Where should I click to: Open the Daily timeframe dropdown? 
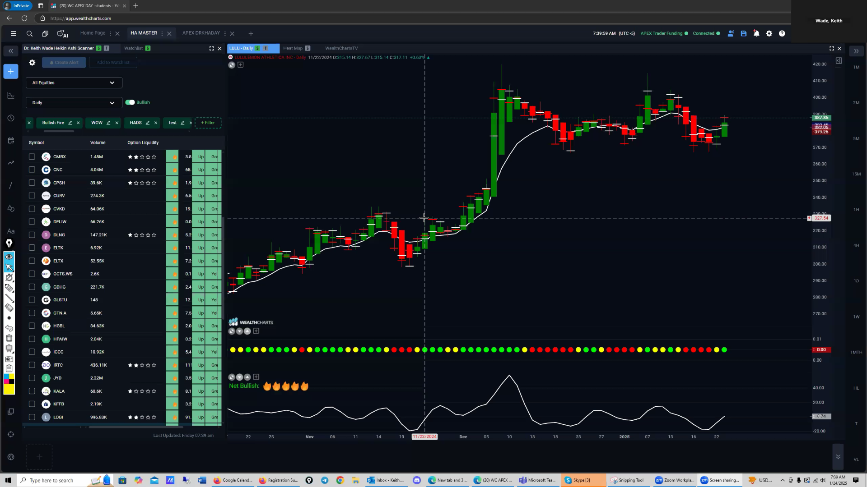pyautogui.click(x=74, y=103)
